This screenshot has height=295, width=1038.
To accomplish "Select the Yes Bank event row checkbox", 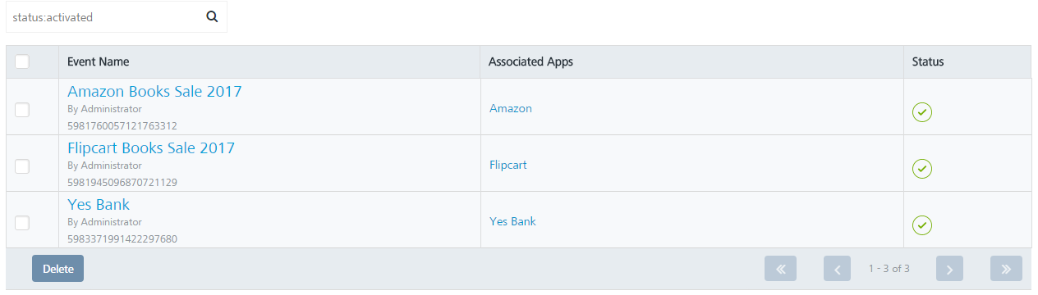I will [22, 223].
